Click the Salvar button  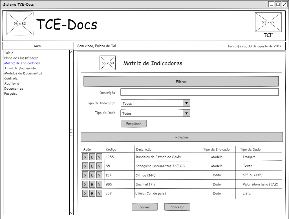(145, 207)
